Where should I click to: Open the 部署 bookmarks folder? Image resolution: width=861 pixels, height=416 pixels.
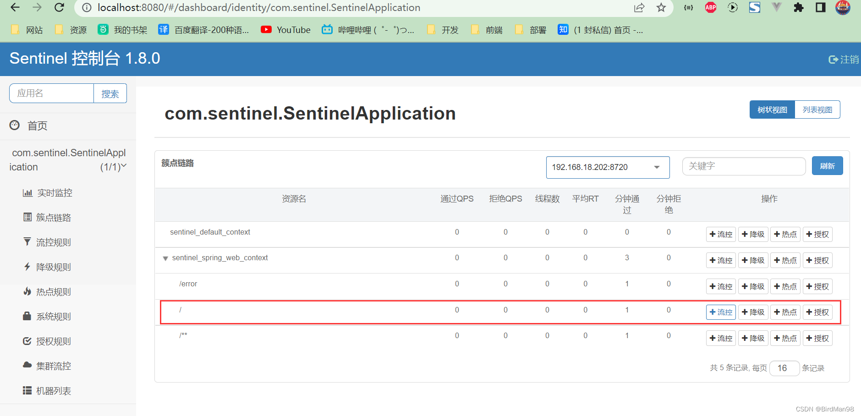[x=530, y=30]
